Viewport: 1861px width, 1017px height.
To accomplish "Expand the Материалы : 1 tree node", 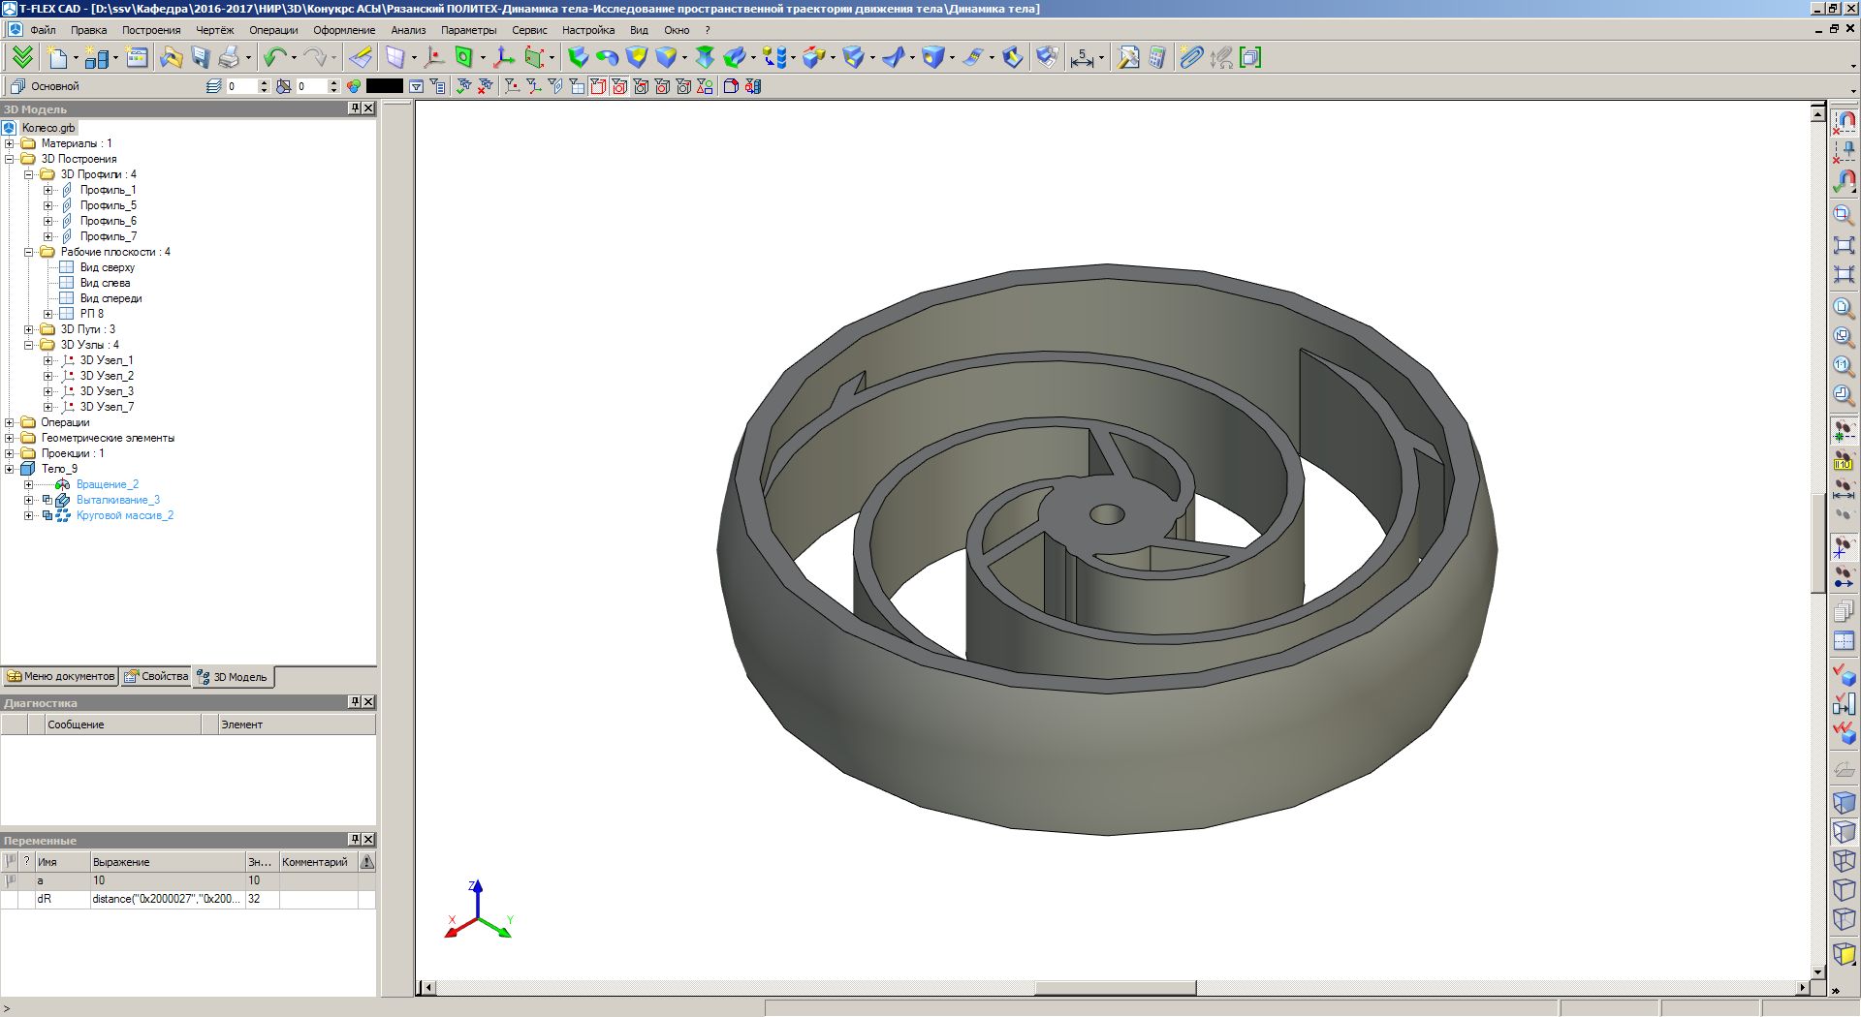I will pyautogui.click(x=10, y=143).
